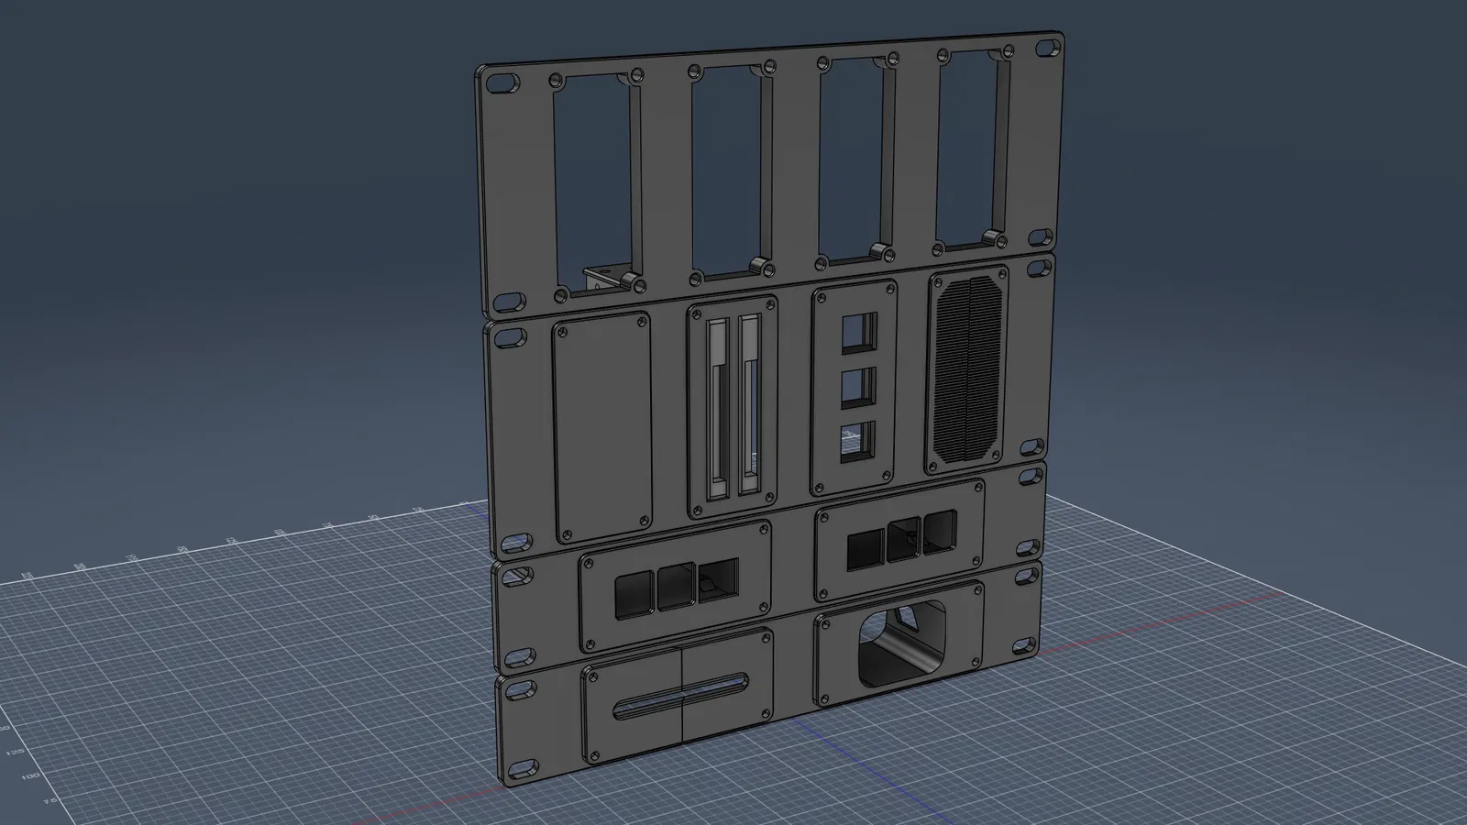Select the insert with three stacked square cutouts
1467x825 pixels.
855,388
